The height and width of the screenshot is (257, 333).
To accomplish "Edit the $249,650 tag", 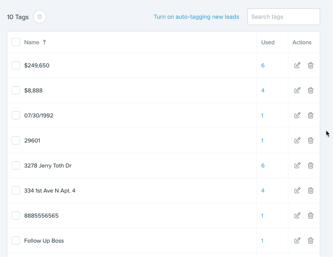I will click(x=297, y=66).
